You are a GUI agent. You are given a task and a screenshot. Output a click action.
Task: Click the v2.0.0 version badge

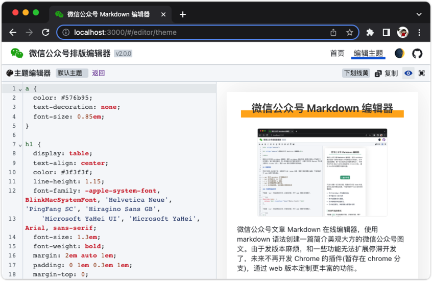(x=123, y=54)
